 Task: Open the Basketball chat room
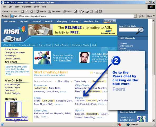click(92, 114)
